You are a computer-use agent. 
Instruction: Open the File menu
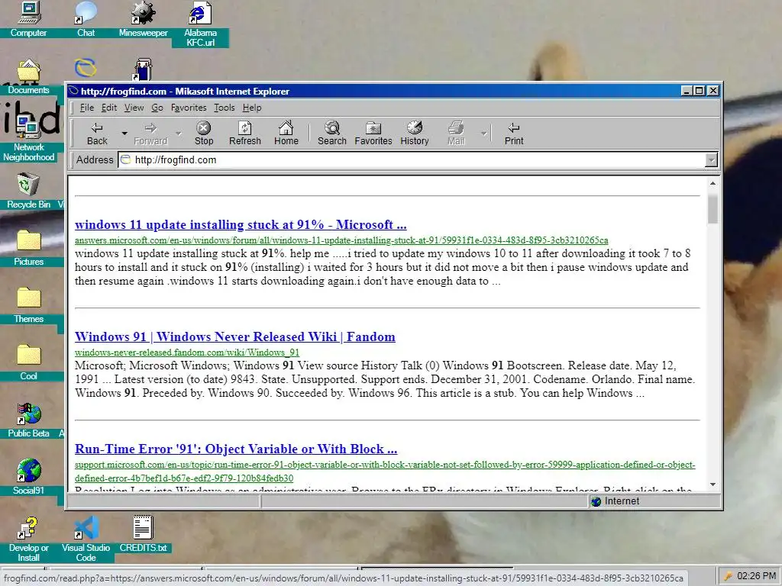pyautogui.click(x=87, y=108)
